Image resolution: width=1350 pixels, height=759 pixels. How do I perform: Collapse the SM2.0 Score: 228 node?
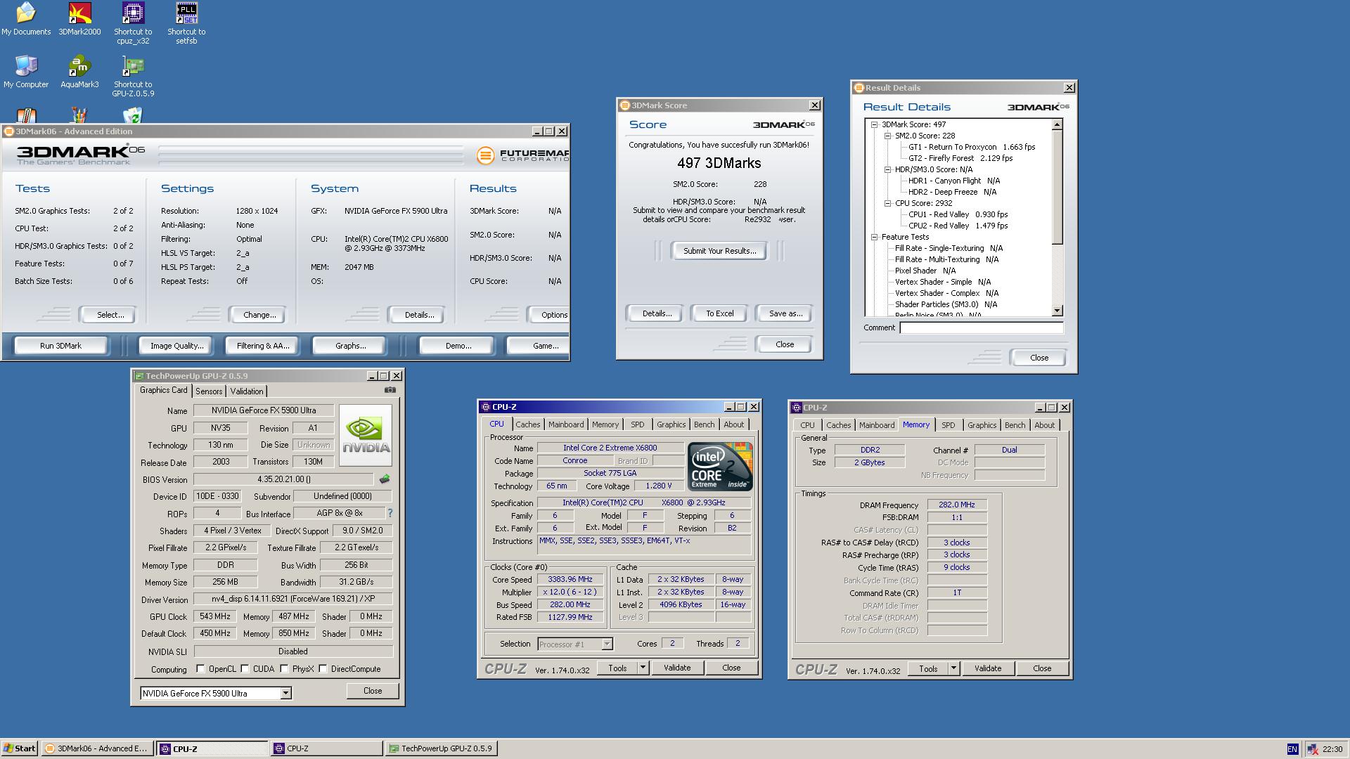tap(888, 136)
